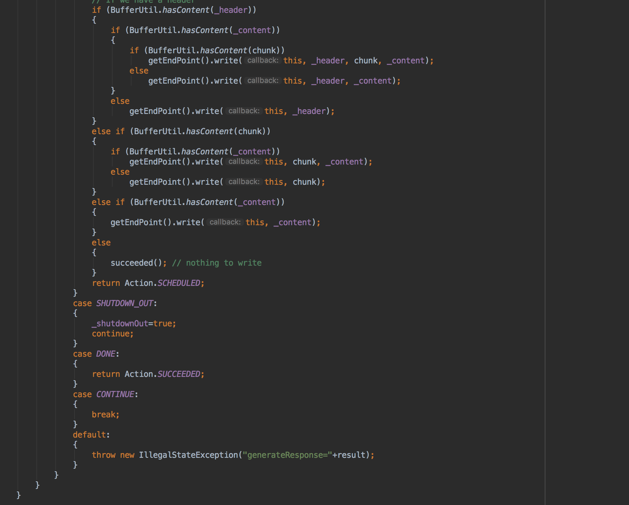Click the IllegalStateException class name
This screenshot has width=629, height=505.
(x=188, y=455)
